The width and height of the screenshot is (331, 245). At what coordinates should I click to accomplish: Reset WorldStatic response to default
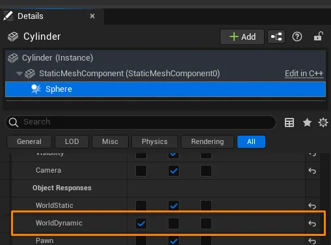click(312, 206)
